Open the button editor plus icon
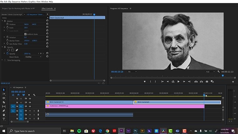 (x=233, y=82)
